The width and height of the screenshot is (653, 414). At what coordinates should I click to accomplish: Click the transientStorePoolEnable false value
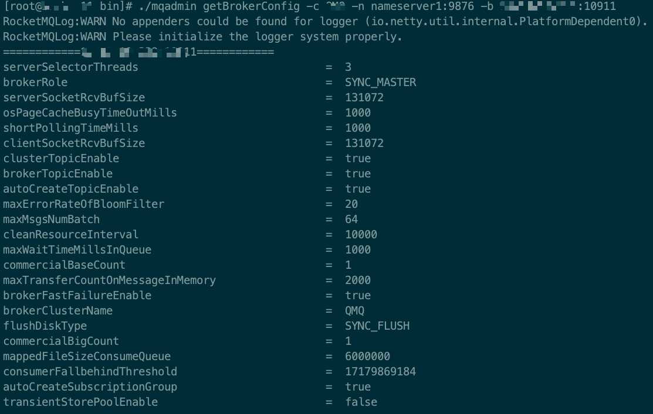point(361,402)
